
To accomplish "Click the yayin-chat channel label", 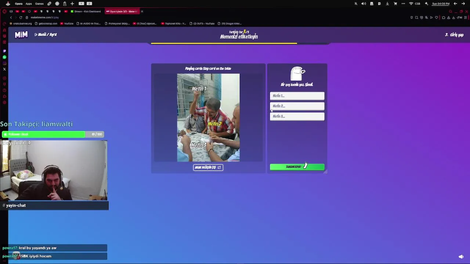I will 16,205.
